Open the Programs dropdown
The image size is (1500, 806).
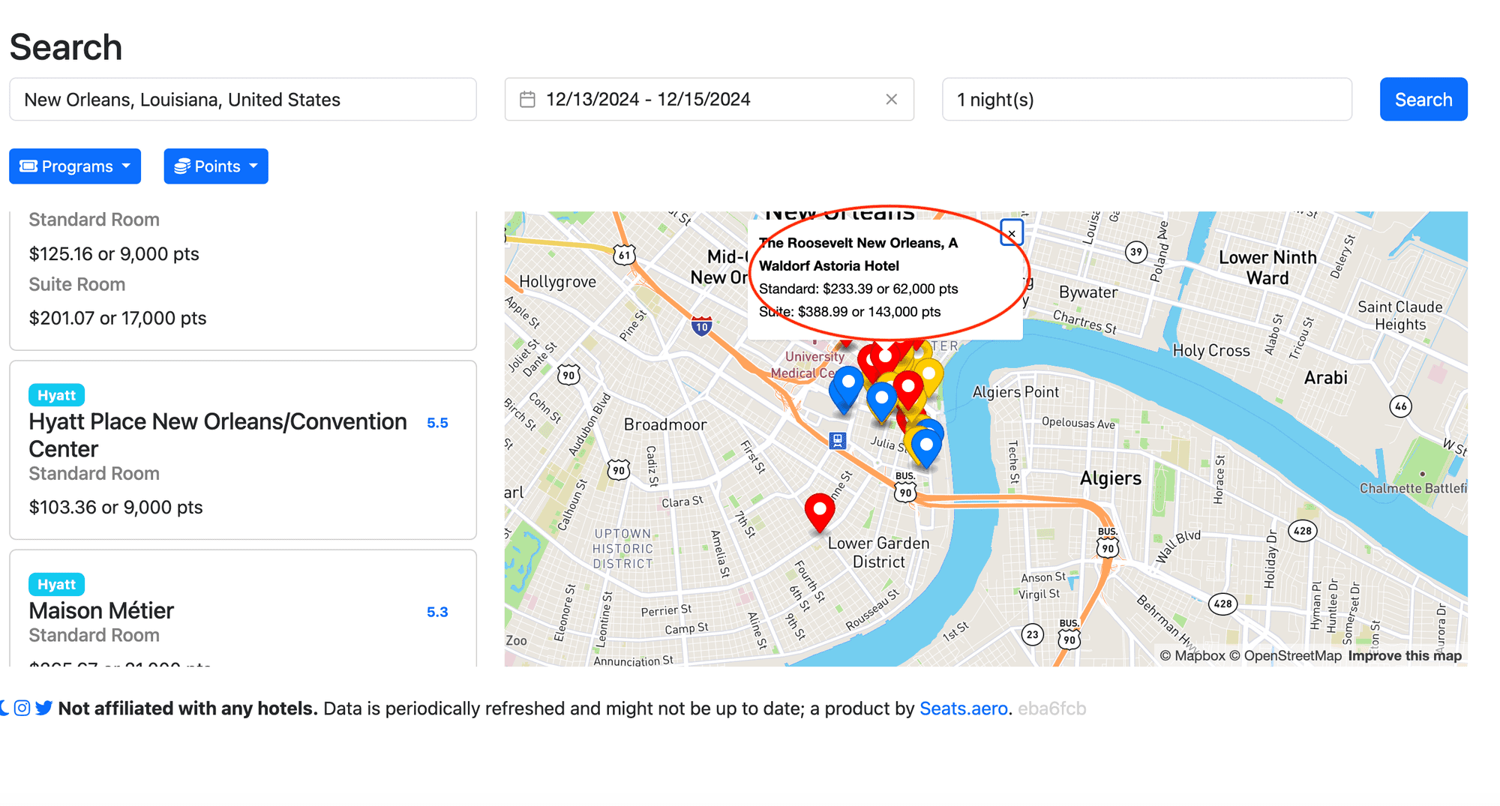tap(75, 166)
